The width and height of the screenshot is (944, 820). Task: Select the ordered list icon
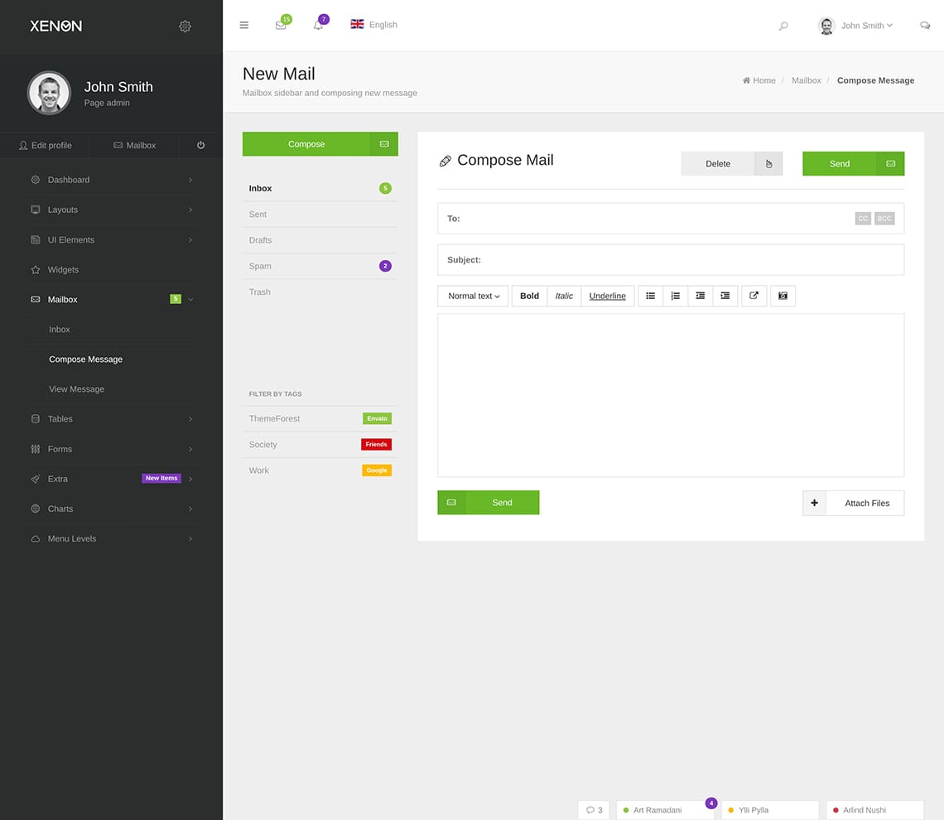[675, 296]
